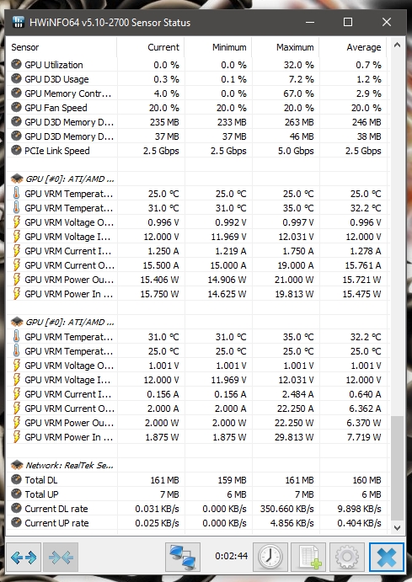Click the collapse columns arrows button
The height and width of the screenshot is (582, 412).
tap(61, 557)
